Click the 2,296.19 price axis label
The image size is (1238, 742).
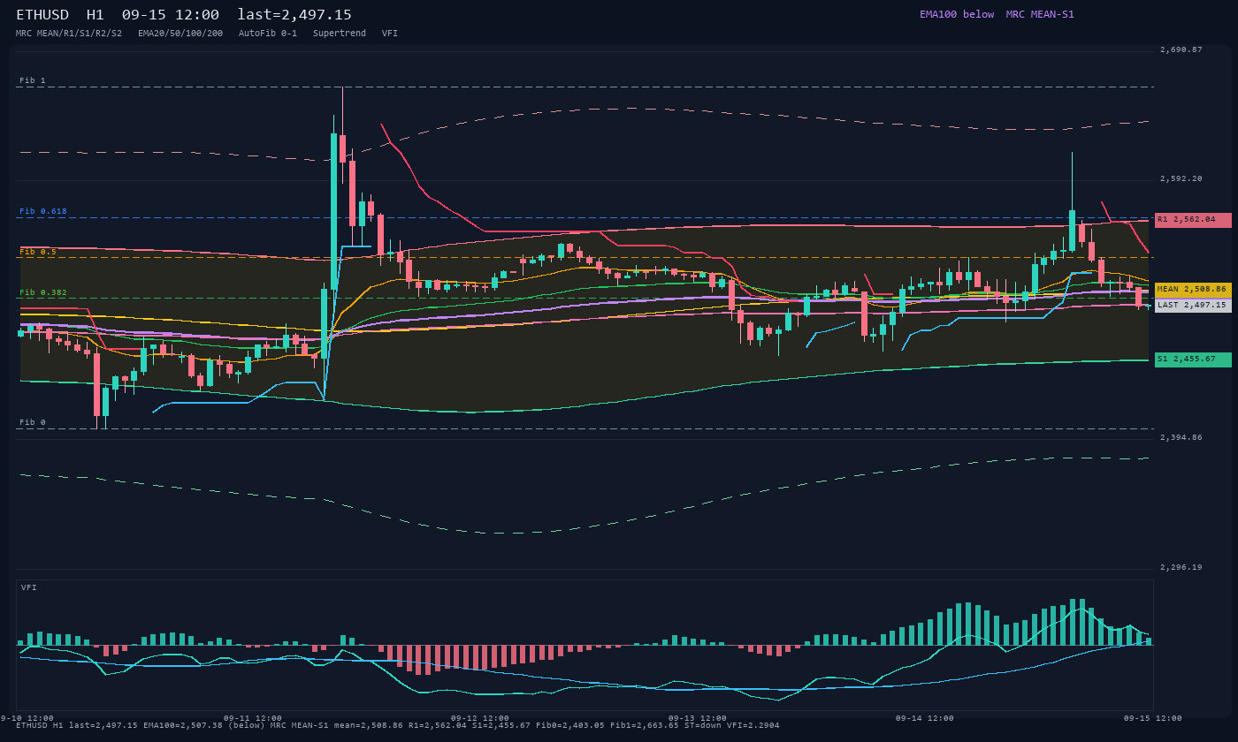pyautogui.click(x=1181, y=567)
